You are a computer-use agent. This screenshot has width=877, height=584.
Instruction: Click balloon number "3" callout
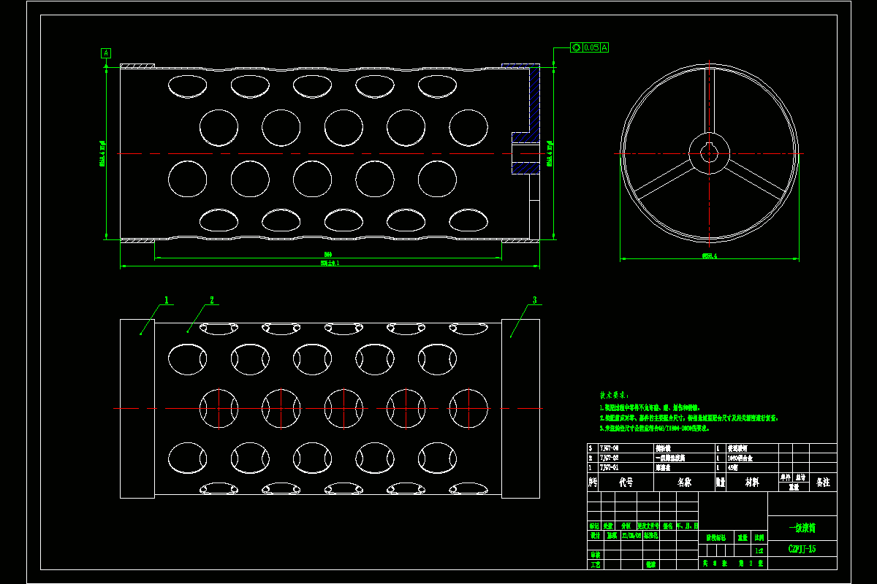point(534,299)
